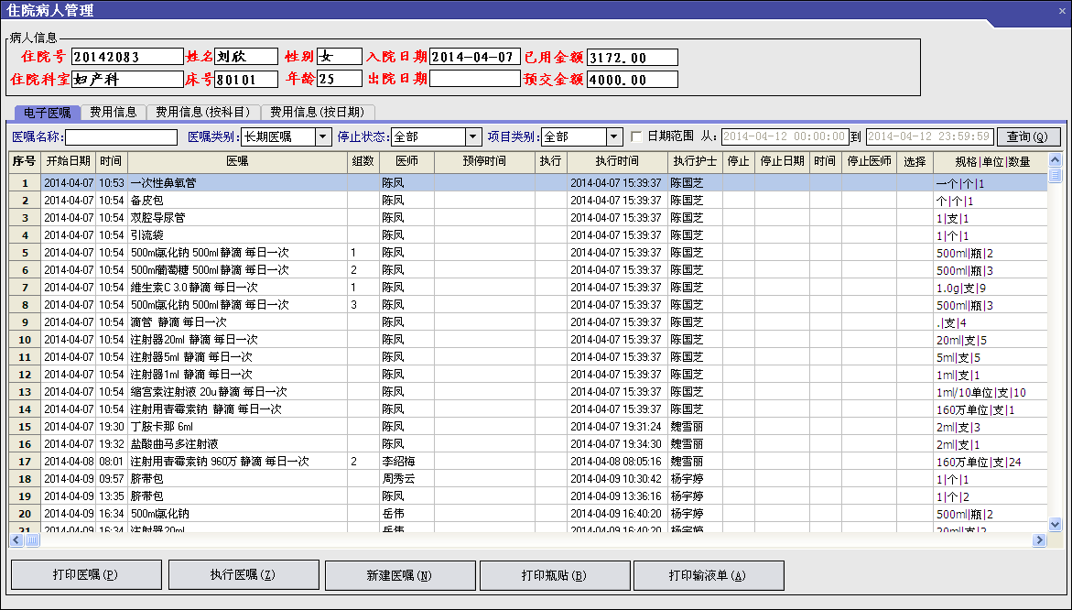Viewport: 1072px width, 610px height.
Task: Click the vertical scrollbar down arrow
Action: [x=1055, y=524]
